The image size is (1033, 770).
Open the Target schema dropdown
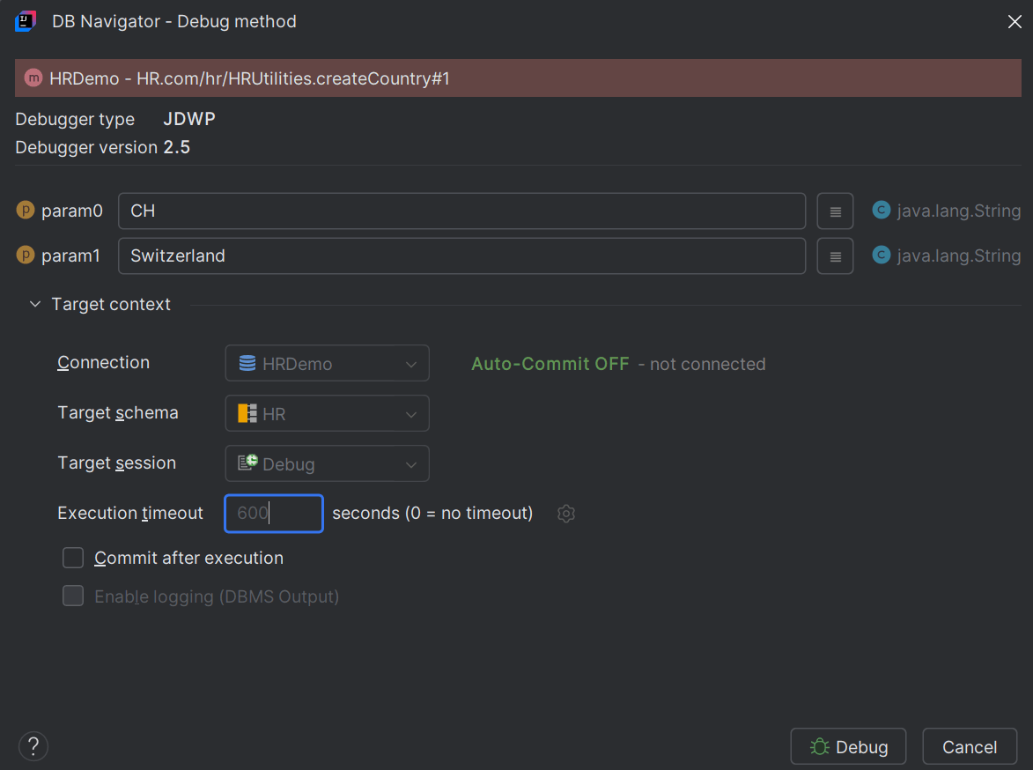(x=410, y=413)
